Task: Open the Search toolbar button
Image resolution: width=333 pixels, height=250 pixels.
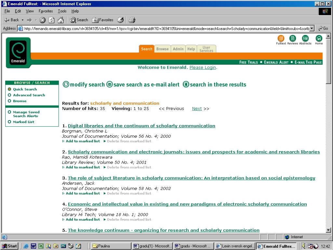Action: 79,20
